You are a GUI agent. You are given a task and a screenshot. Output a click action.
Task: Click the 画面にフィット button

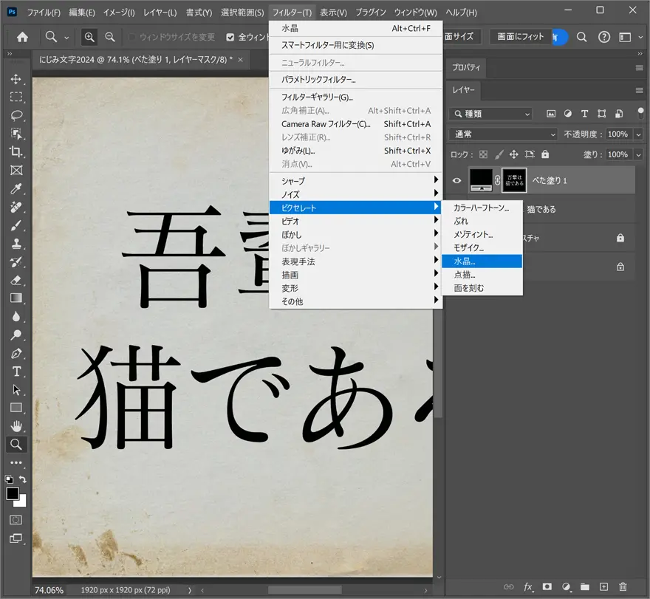pos(520,36)
